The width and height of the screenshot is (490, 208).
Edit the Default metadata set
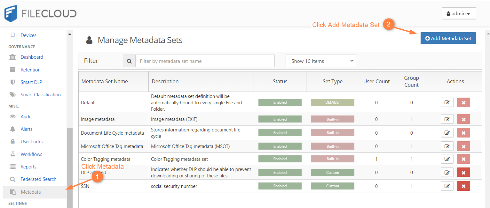447,102
